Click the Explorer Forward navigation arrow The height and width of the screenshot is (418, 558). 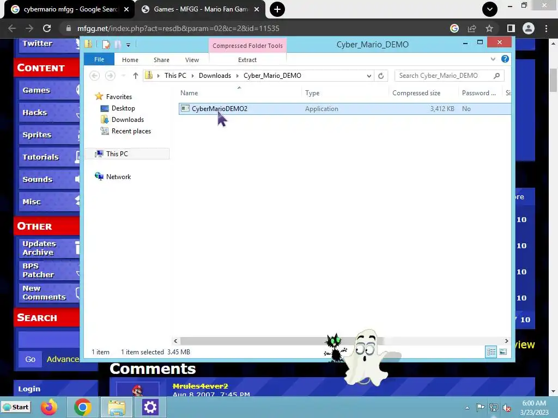[110, 75]
